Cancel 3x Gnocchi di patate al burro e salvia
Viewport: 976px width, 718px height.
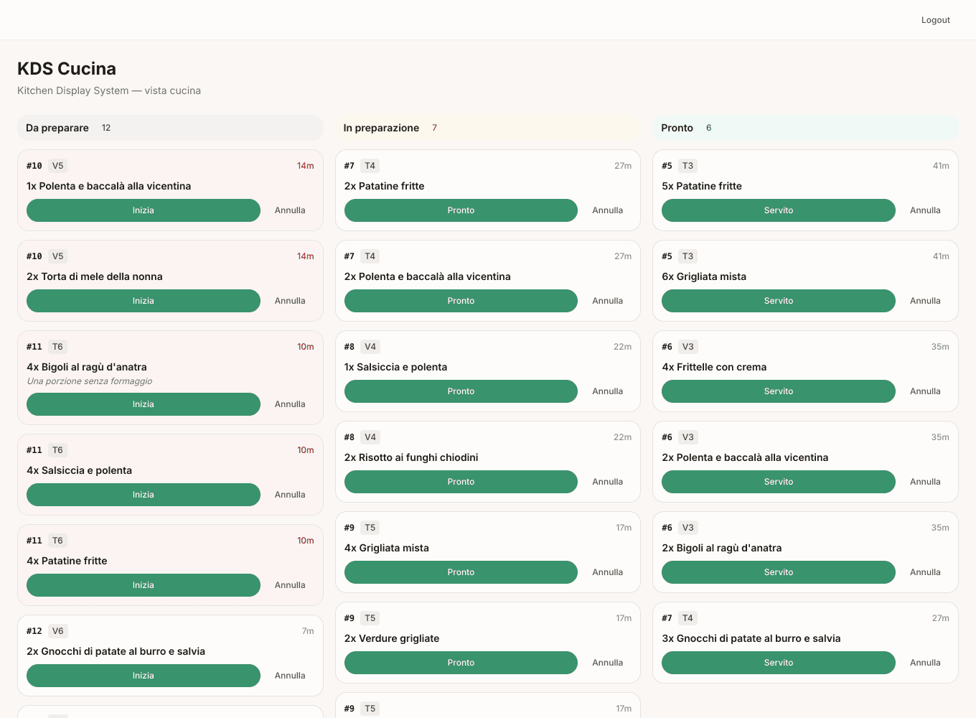[925, 663]
